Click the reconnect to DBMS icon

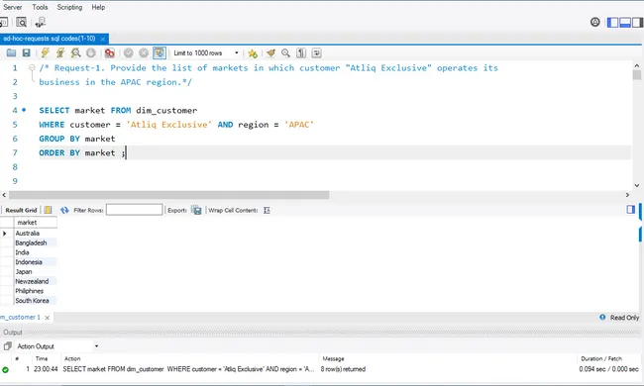41,22
